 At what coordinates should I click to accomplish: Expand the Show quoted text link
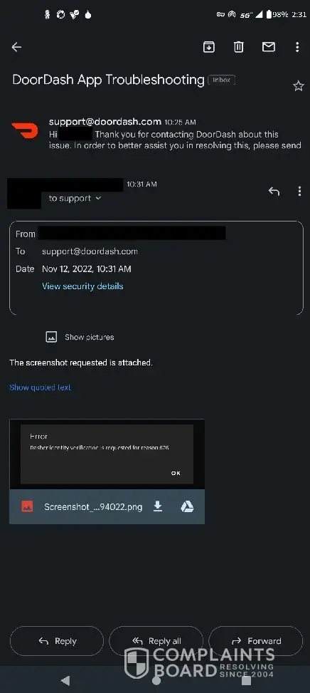[40, 387]
